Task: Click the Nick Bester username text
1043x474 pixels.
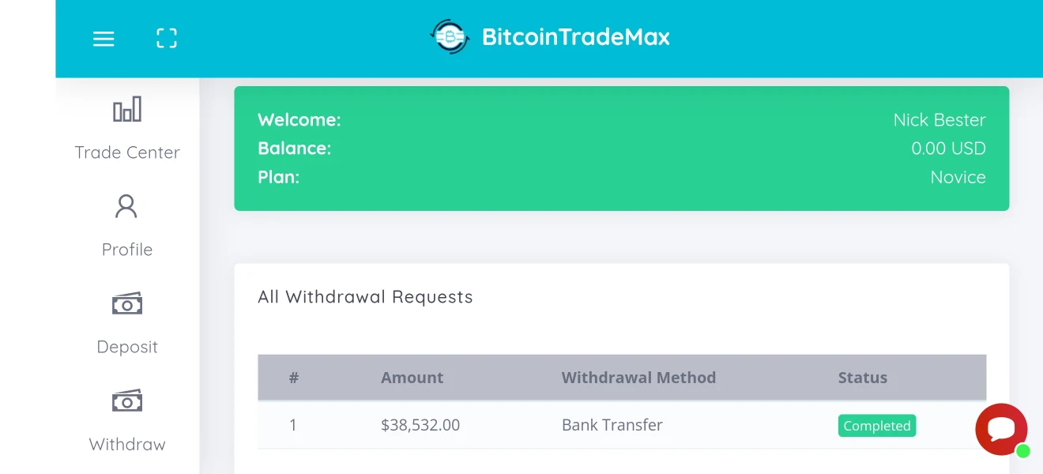Action: tap(939, 120)
